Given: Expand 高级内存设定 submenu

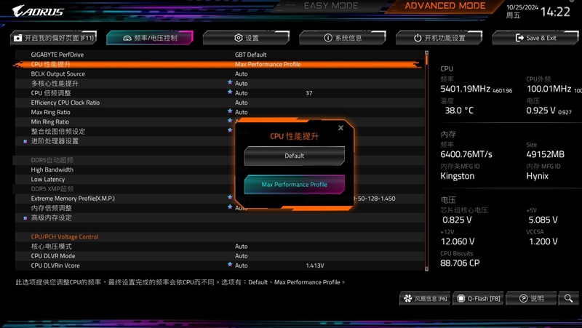Looking at the screenshot, I should [x=51, y=217].
